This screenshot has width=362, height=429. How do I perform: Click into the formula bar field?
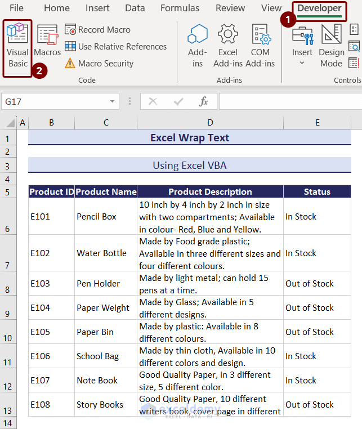[291, 101]
